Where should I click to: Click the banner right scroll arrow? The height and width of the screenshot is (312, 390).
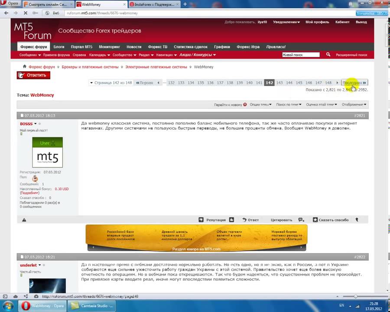[x=301, y=247]
